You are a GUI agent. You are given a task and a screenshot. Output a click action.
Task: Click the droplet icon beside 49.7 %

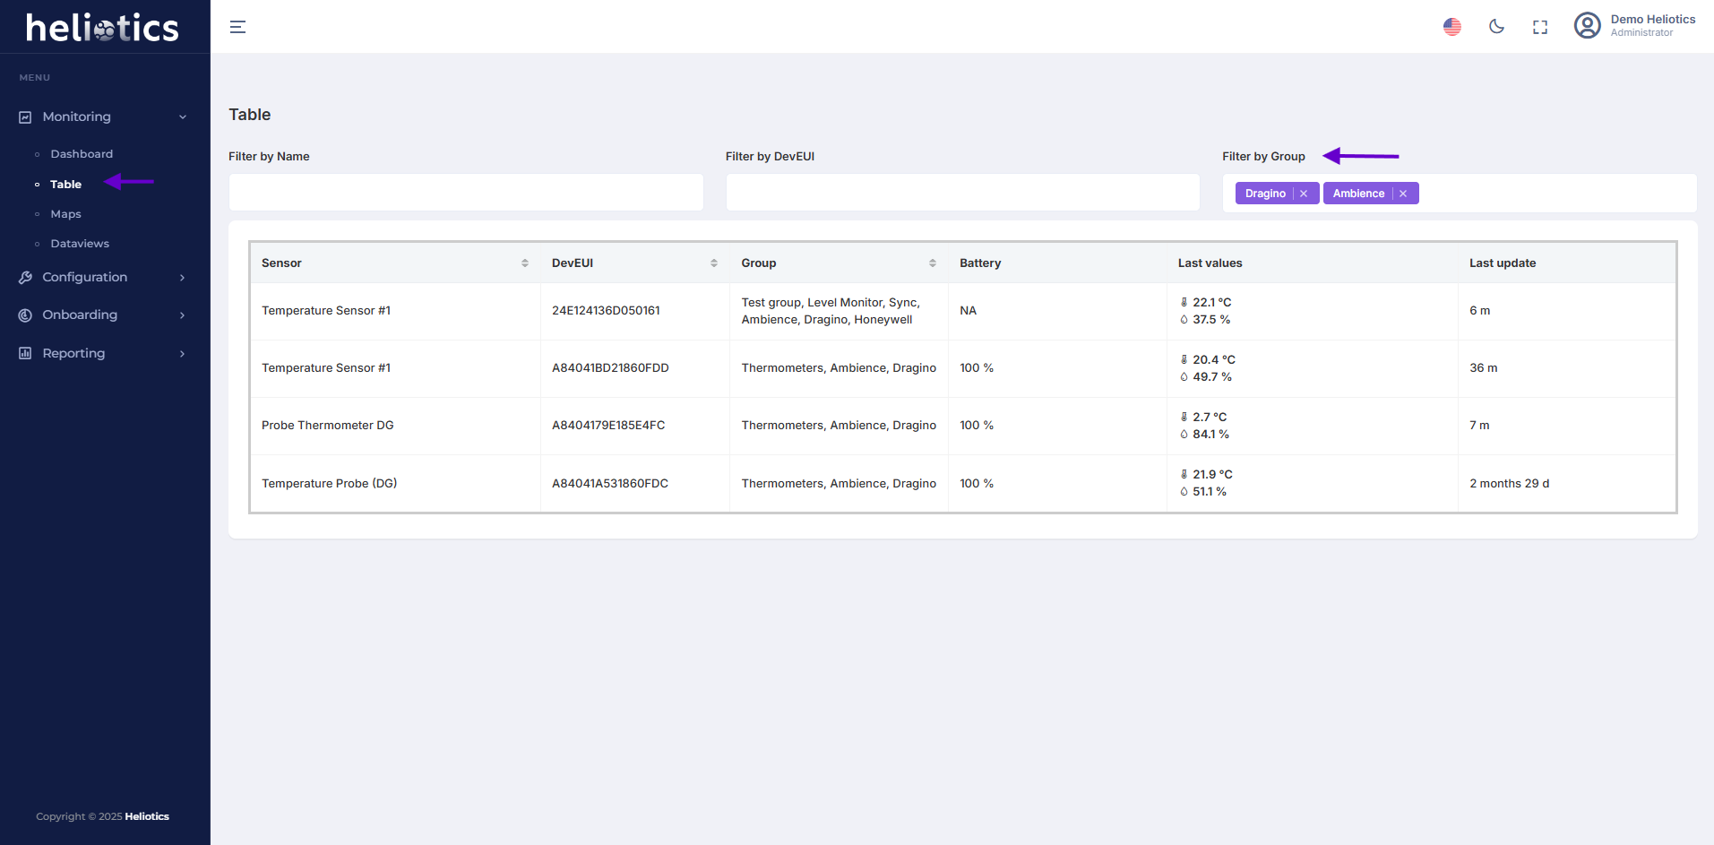coord(1184,377)
